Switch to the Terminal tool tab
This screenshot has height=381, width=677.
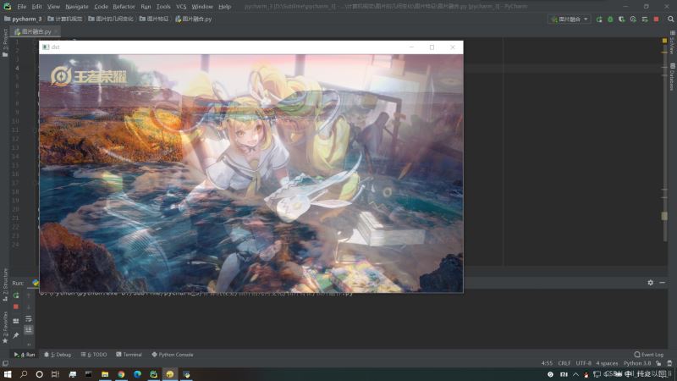pyautogui.click(x=129, y=355)
